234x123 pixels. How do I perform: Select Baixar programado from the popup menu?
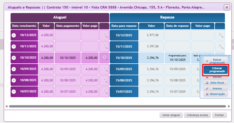[215, 61]
